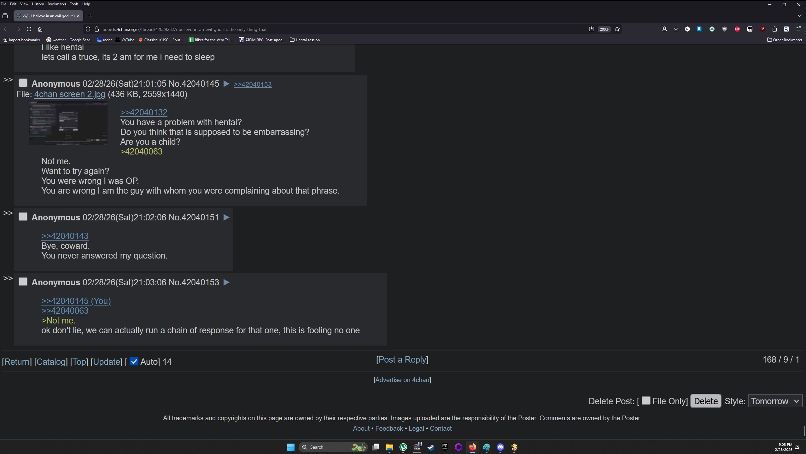Screen dimensions: 806x454
Task: Click the AdBlock Plus extension icon
Action: coord(737,29)
